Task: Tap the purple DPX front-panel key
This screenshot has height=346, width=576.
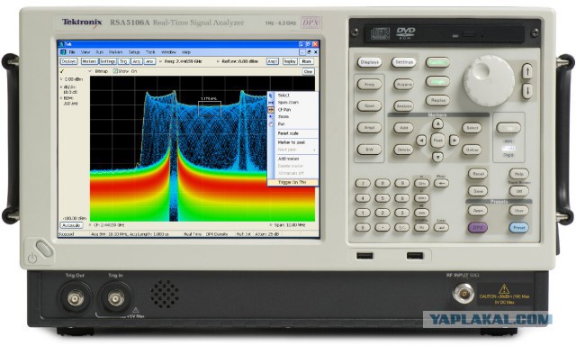Action: tap(478, 228)
